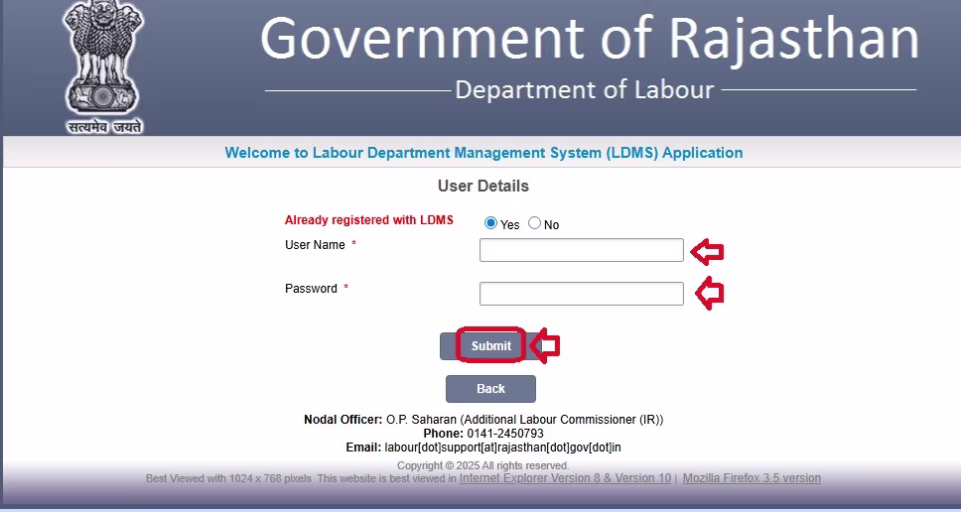The image size is (961, 512).
Task: Click the support email address text
Action: coord(502,448)
